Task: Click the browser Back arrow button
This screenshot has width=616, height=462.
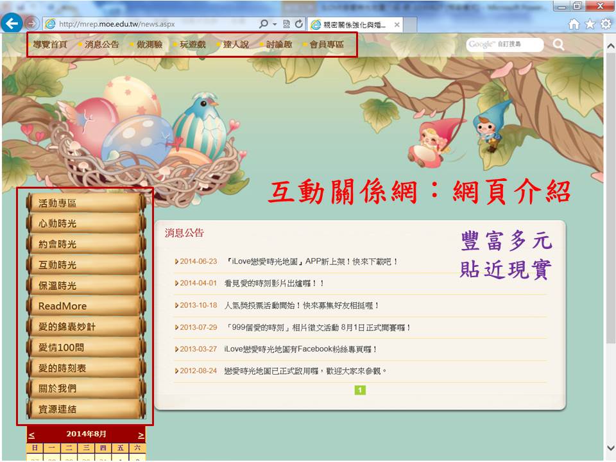Action: click(11, 24)
